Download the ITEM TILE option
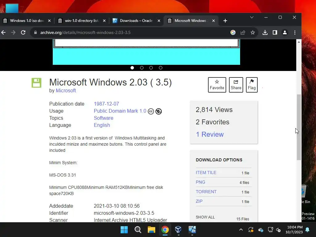Screen dimensions: 316x237 206,173
